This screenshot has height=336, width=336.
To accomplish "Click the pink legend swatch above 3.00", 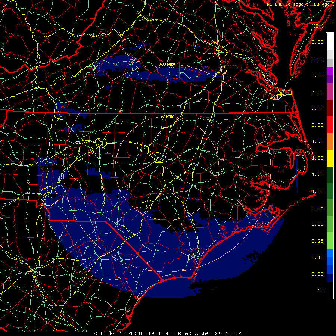I will (x=330, y=91).
